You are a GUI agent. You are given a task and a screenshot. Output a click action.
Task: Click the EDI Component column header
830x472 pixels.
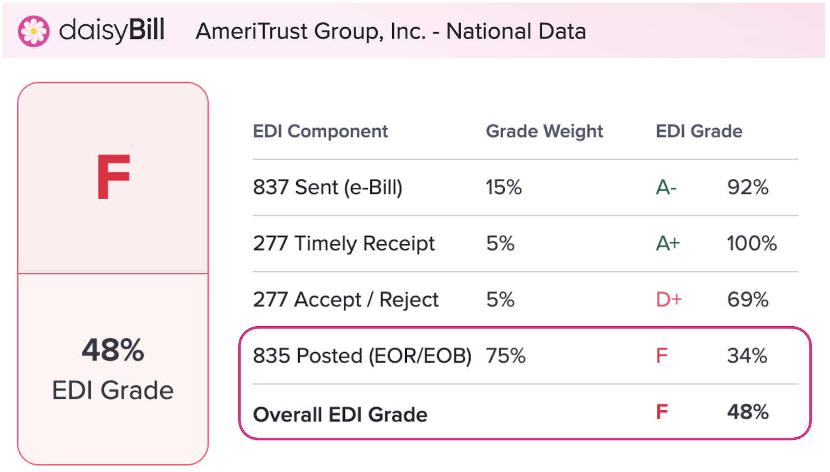click(320, 132)
